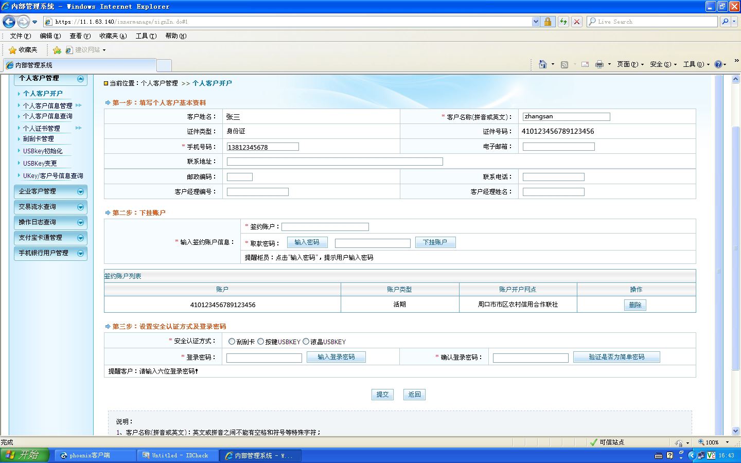The image size is (741, 463).
Task: Open the 工具(T) menu
Action: [146, 36]
